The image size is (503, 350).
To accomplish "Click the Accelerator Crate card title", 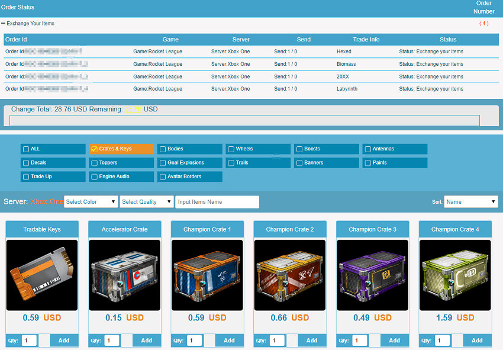I will (x=124, y=229).
